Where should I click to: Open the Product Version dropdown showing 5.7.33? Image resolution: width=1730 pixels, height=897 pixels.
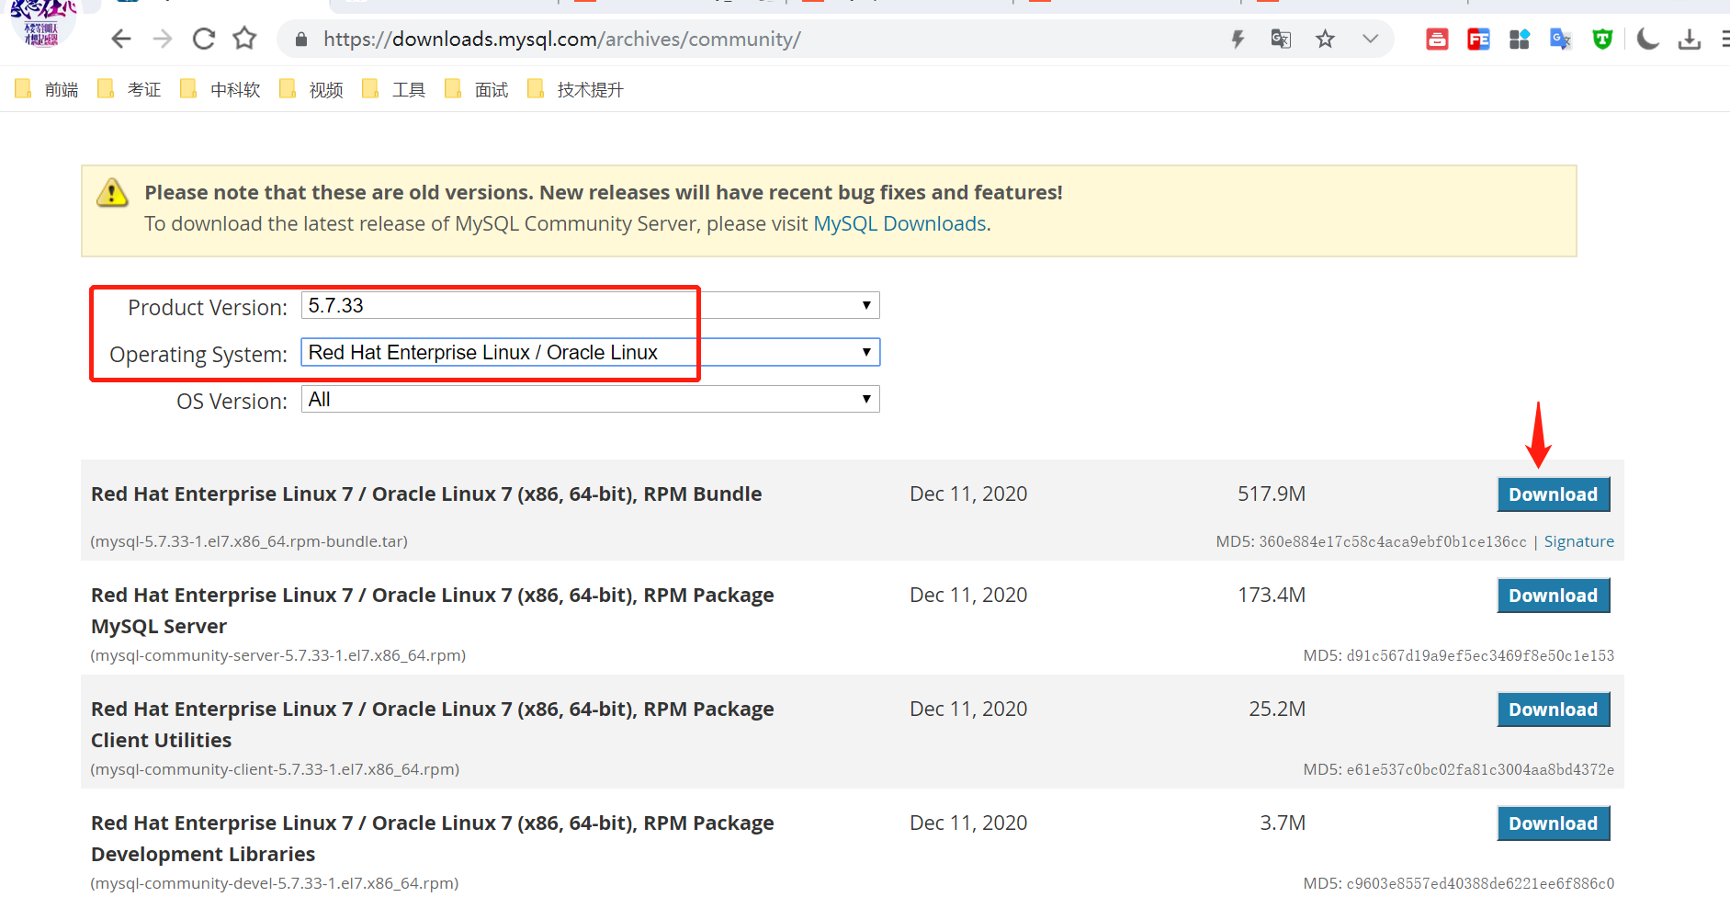[590, 305]
